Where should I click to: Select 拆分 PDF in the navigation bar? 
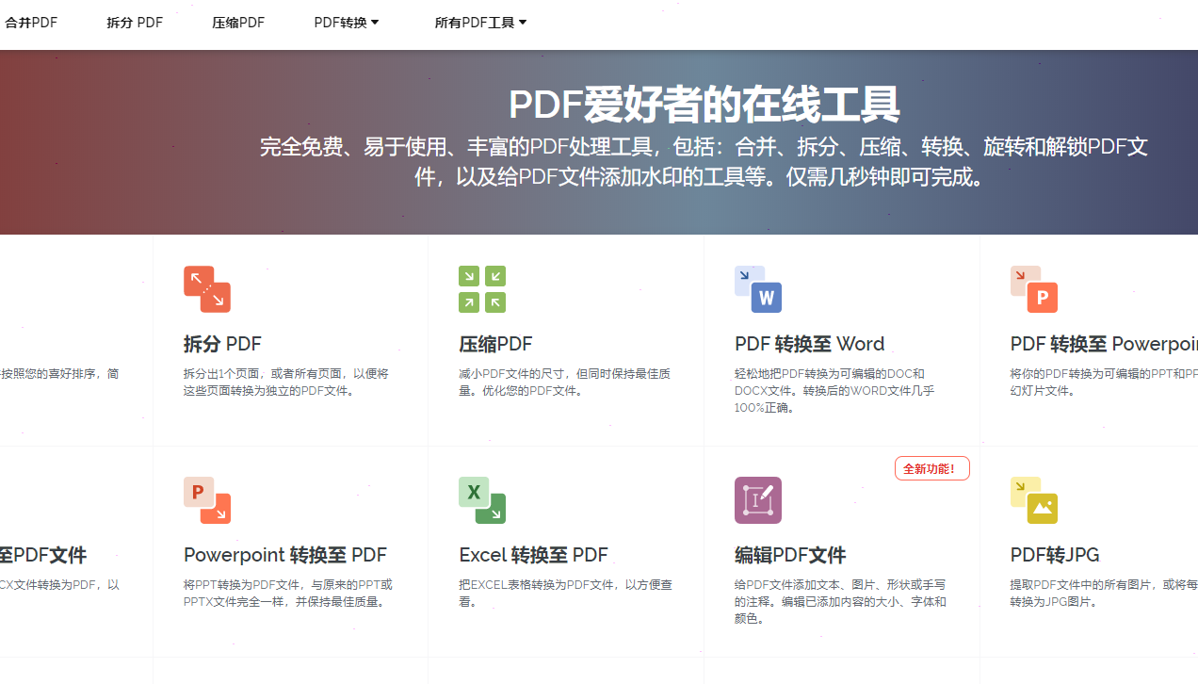click(134, 22)
